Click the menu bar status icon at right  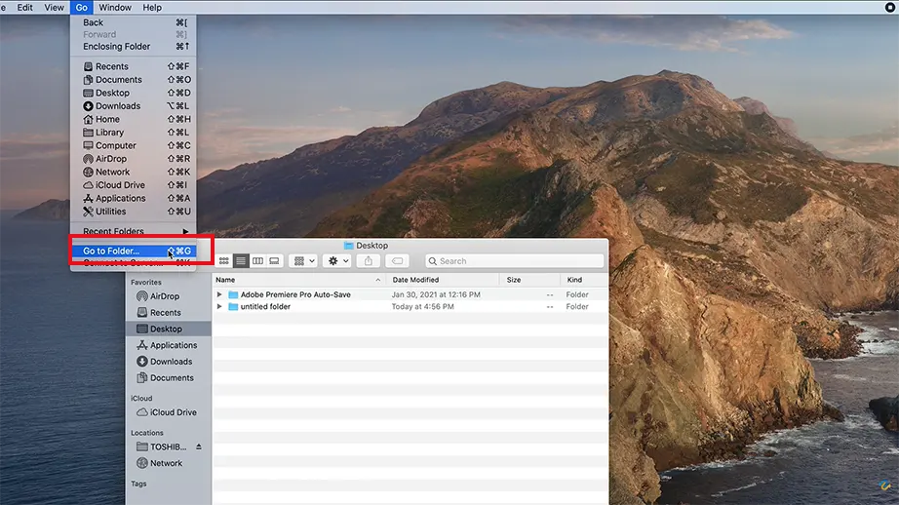tap(890, 8)
